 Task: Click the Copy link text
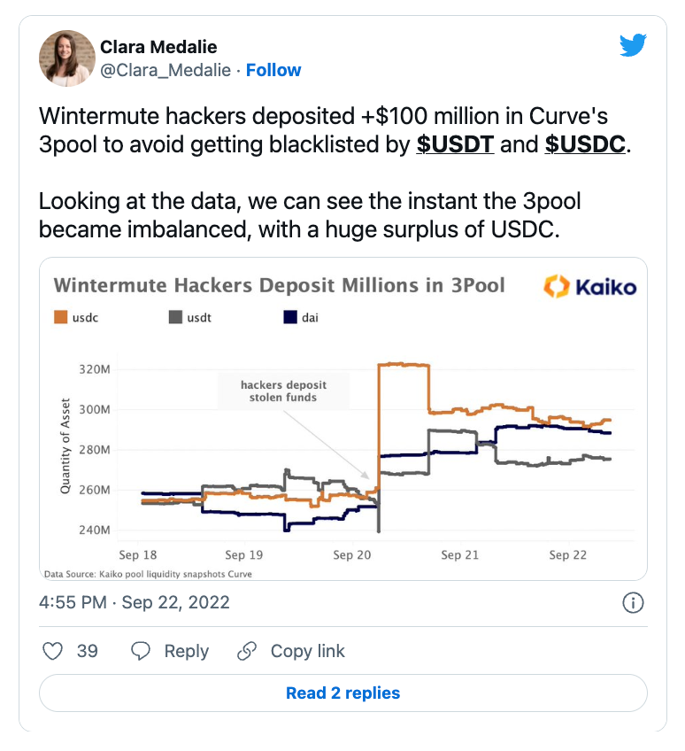coord(308,652)
